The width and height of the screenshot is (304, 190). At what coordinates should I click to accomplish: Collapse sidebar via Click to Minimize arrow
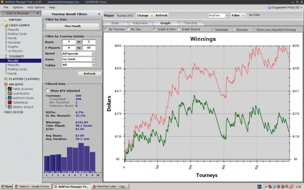[x=37, y=13]
